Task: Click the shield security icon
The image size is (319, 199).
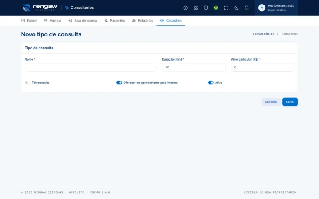Action: tap(206, 8)
